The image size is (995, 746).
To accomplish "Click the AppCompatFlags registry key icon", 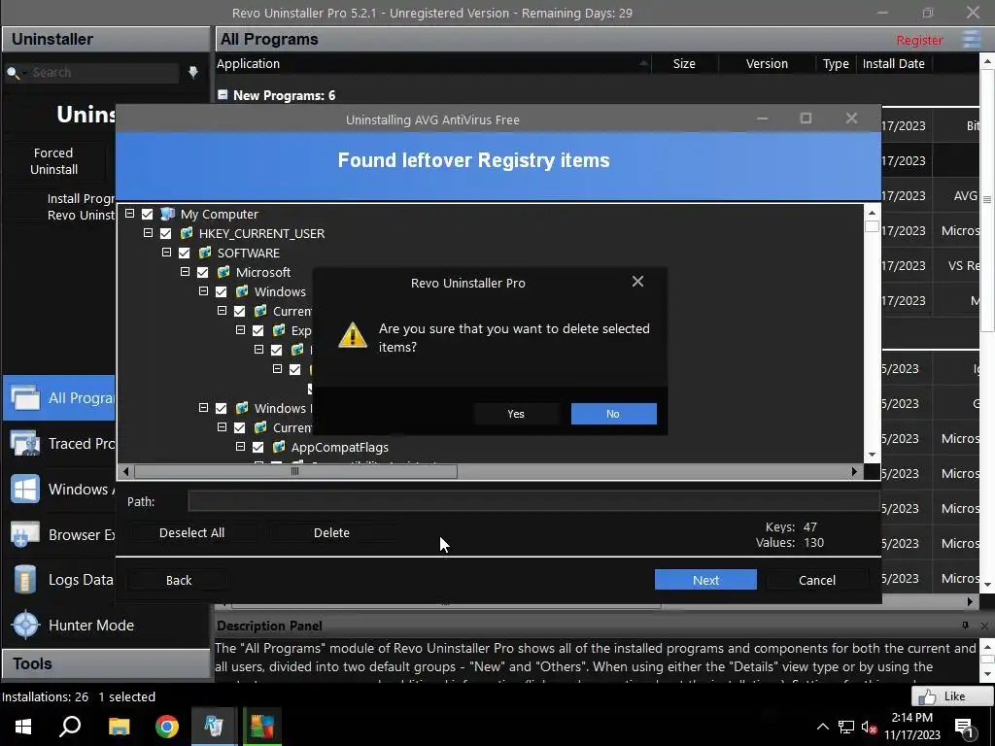I will 278,447.
